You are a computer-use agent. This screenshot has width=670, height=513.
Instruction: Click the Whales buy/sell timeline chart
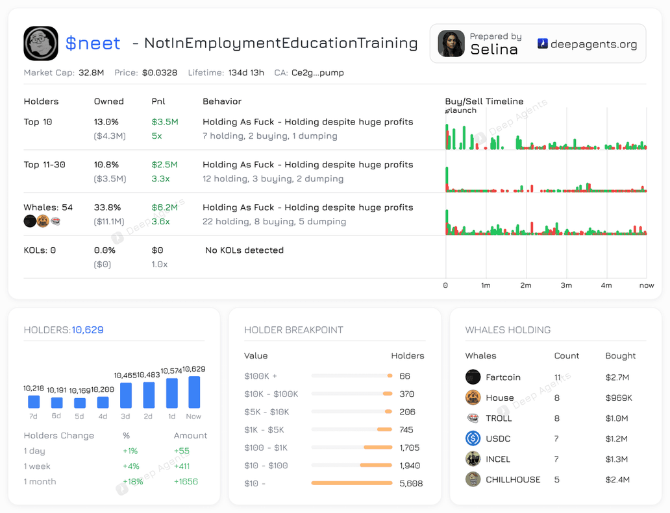coord(546,222)
